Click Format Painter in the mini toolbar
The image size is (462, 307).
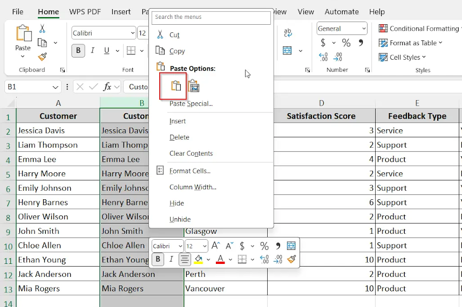[x=291, y=260]
